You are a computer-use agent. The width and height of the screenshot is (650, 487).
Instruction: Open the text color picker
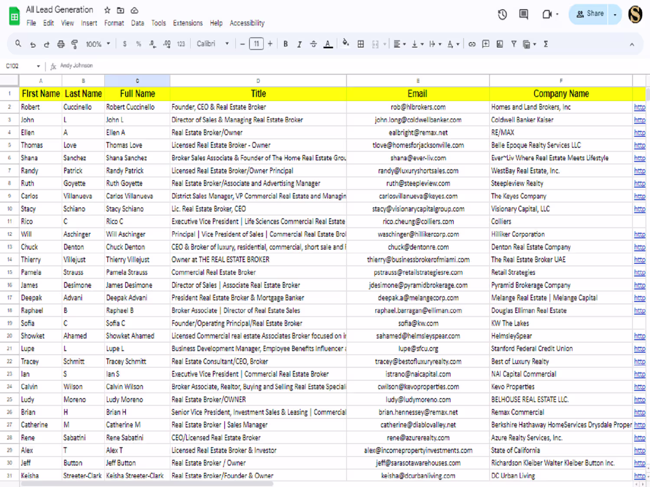click(x=328, y=44)
